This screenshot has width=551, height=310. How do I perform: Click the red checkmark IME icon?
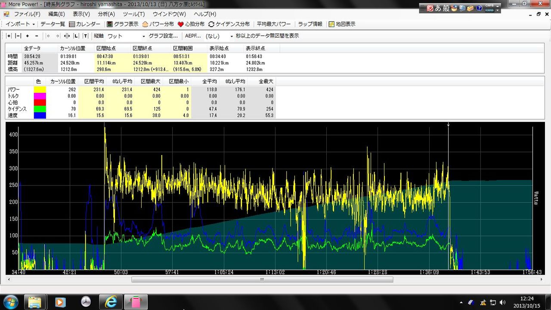(x=430, y=8)
